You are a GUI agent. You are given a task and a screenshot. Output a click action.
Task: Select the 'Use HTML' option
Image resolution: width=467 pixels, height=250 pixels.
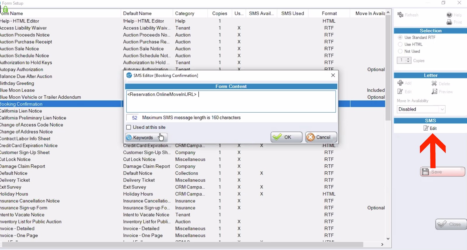click(400, 44)
